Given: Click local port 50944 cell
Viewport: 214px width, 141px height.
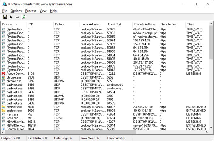Looking at the screenshot, I should click(x=111, y=125).
